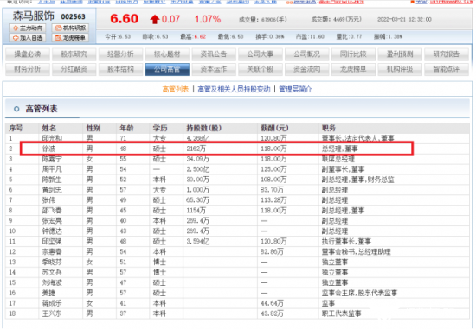The image size is (476, 329).
Task: Open the 公司高管 tab
Action: (167, 69)
